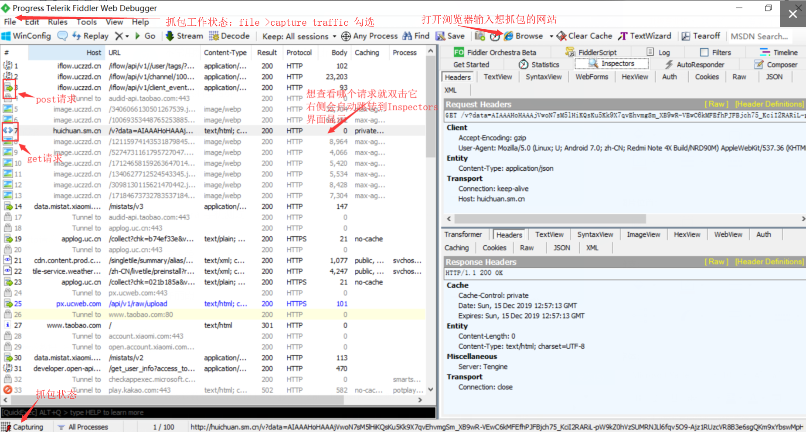Viewport: 806px width, 432px height.
Task: Click the image icon of session 10
Action: pos(7,163)
